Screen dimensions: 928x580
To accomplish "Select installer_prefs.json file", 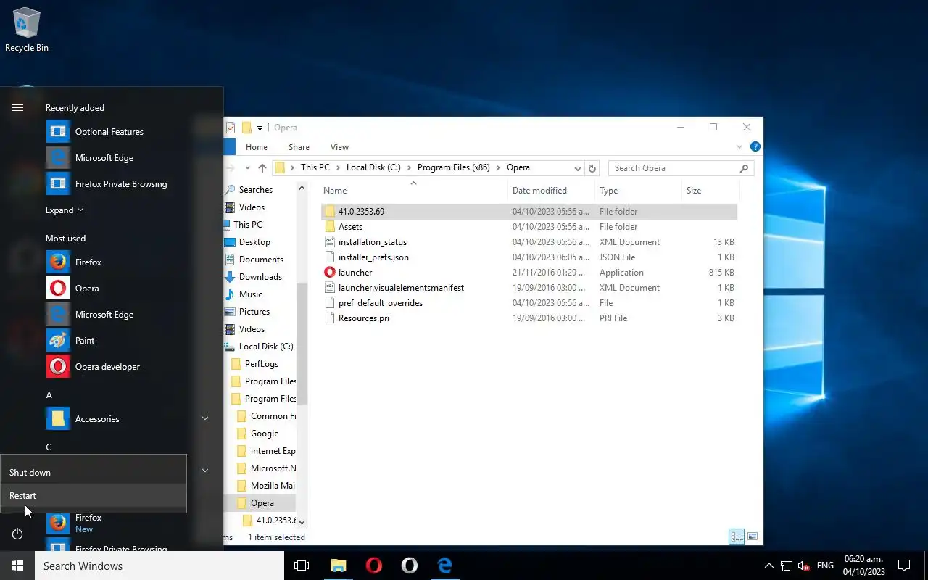I will [x=529, y=257].
